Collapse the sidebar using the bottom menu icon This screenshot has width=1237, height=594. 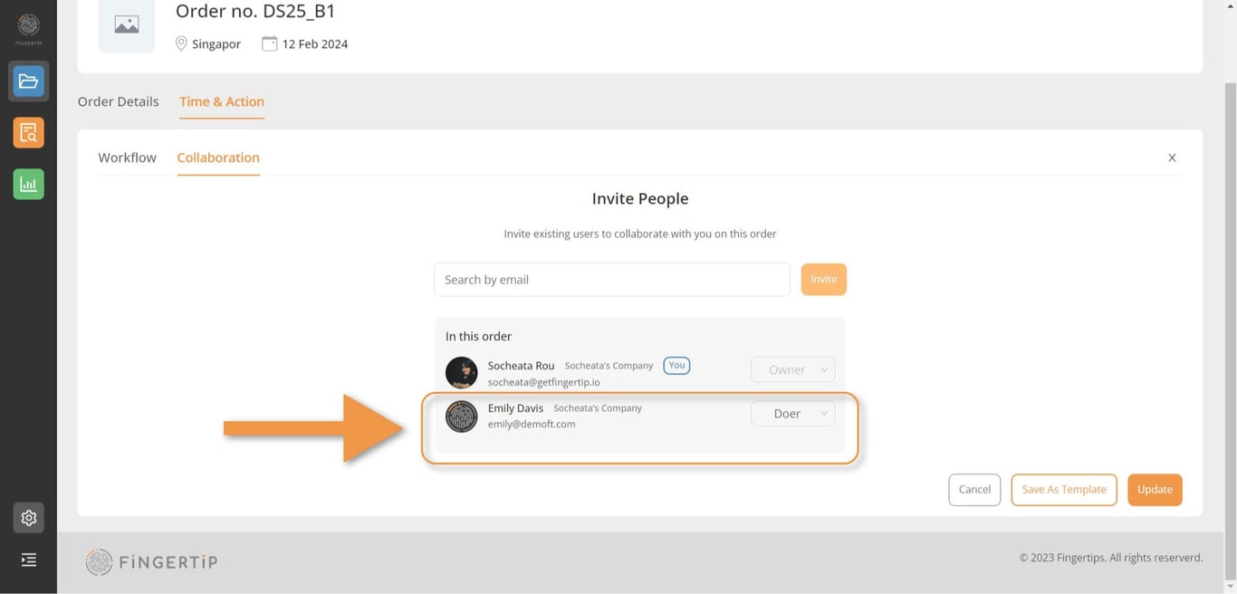(x=28, y=560)
